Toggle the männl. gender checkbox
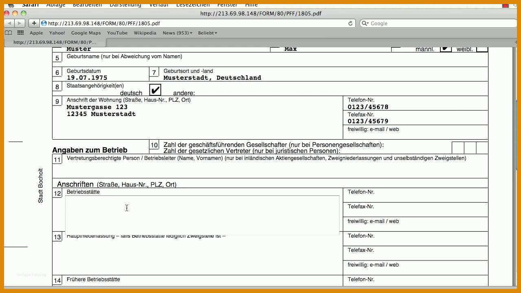The height and width of the screenshot is (293, 521). (x=446, y=49)
